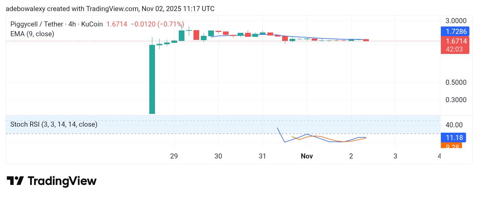Screen dimensions: 478x198
Task: Select the orange 9.28 Stoch RSI value label
Action: pyautogui.click(x=451, y=146)
